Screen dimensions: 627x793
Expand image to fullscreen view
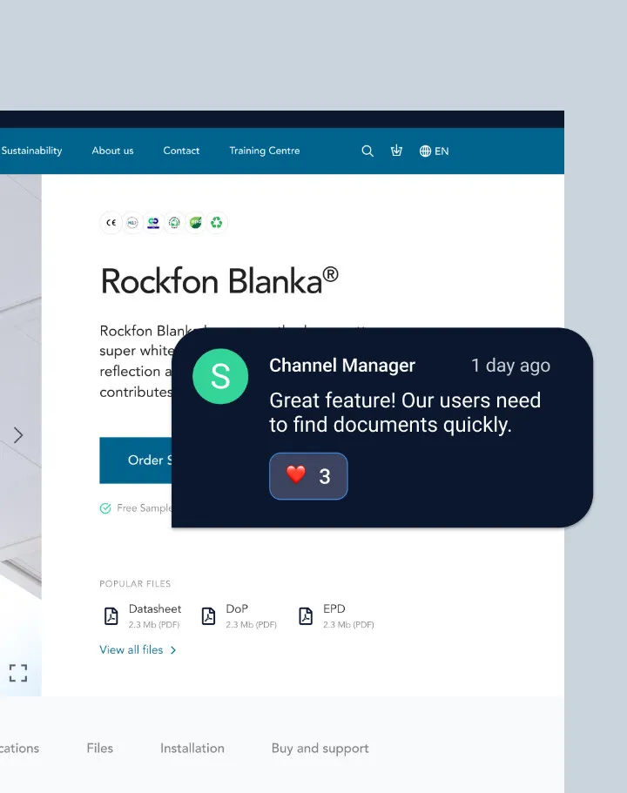(18, 673)
